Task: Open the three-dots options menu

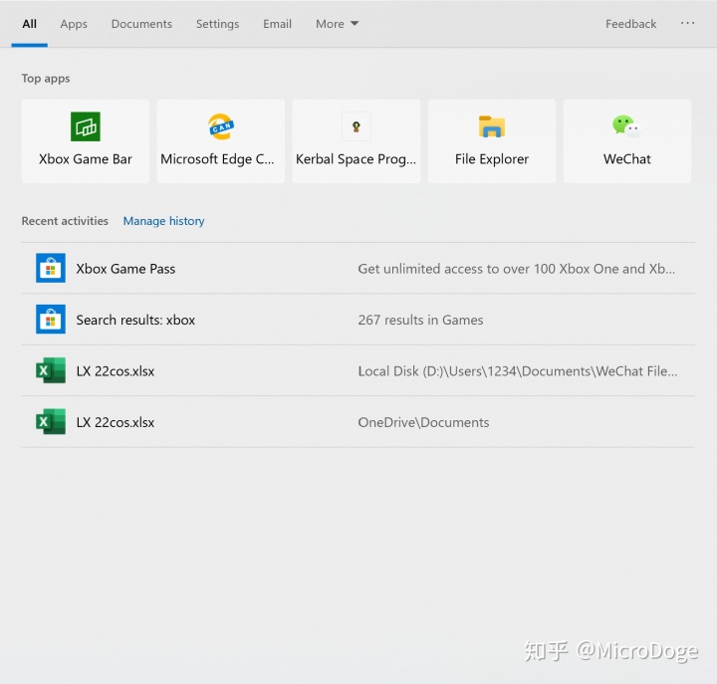Action: (687, 23)
